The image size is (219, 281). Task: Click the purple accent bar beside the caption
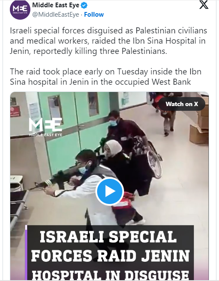point(26,253)
